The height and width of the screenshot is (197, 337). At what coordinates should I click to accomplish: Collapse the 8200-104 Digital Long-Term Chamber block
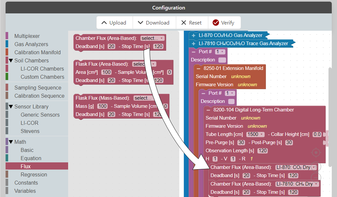click(x=208, y=110)
